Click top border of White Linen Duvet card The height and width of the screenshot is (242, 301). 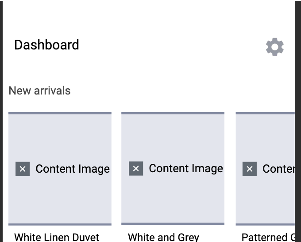[x=60, y=113]
